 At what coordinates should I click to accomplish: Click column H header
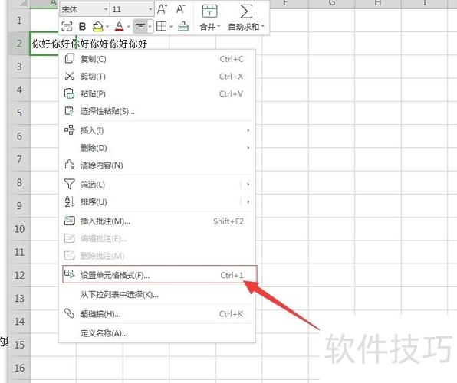tap(378, 3)
